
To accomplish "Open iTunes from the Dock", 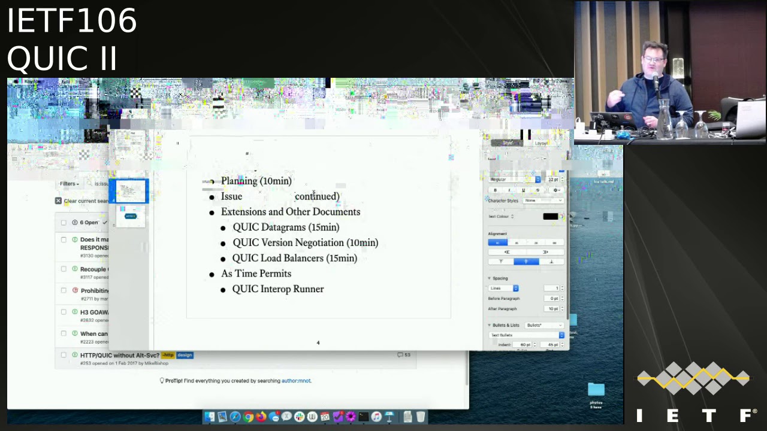I will [x=376, y=416].
